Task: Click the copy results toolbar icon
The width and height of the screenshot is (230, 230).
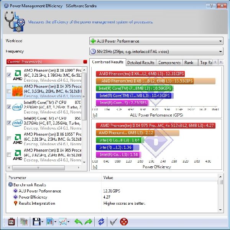Action: 24,222
